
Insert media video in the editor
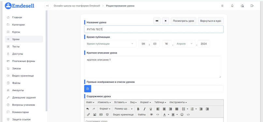click(x=101, y=115)
